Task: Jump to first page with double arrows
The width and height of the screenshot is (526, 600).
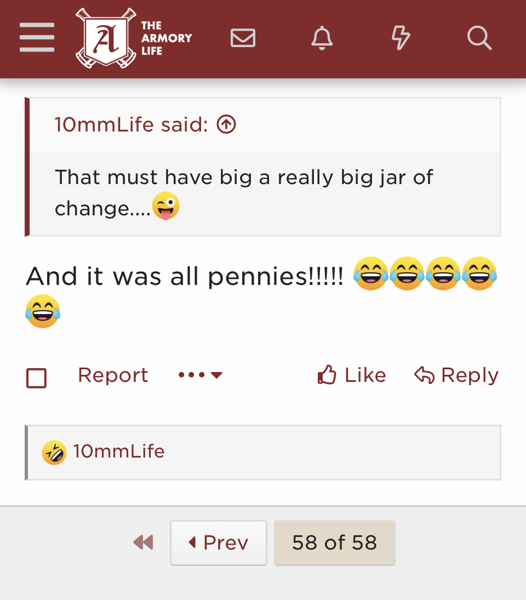Action: pyautogui.click(x=143, y=542)
